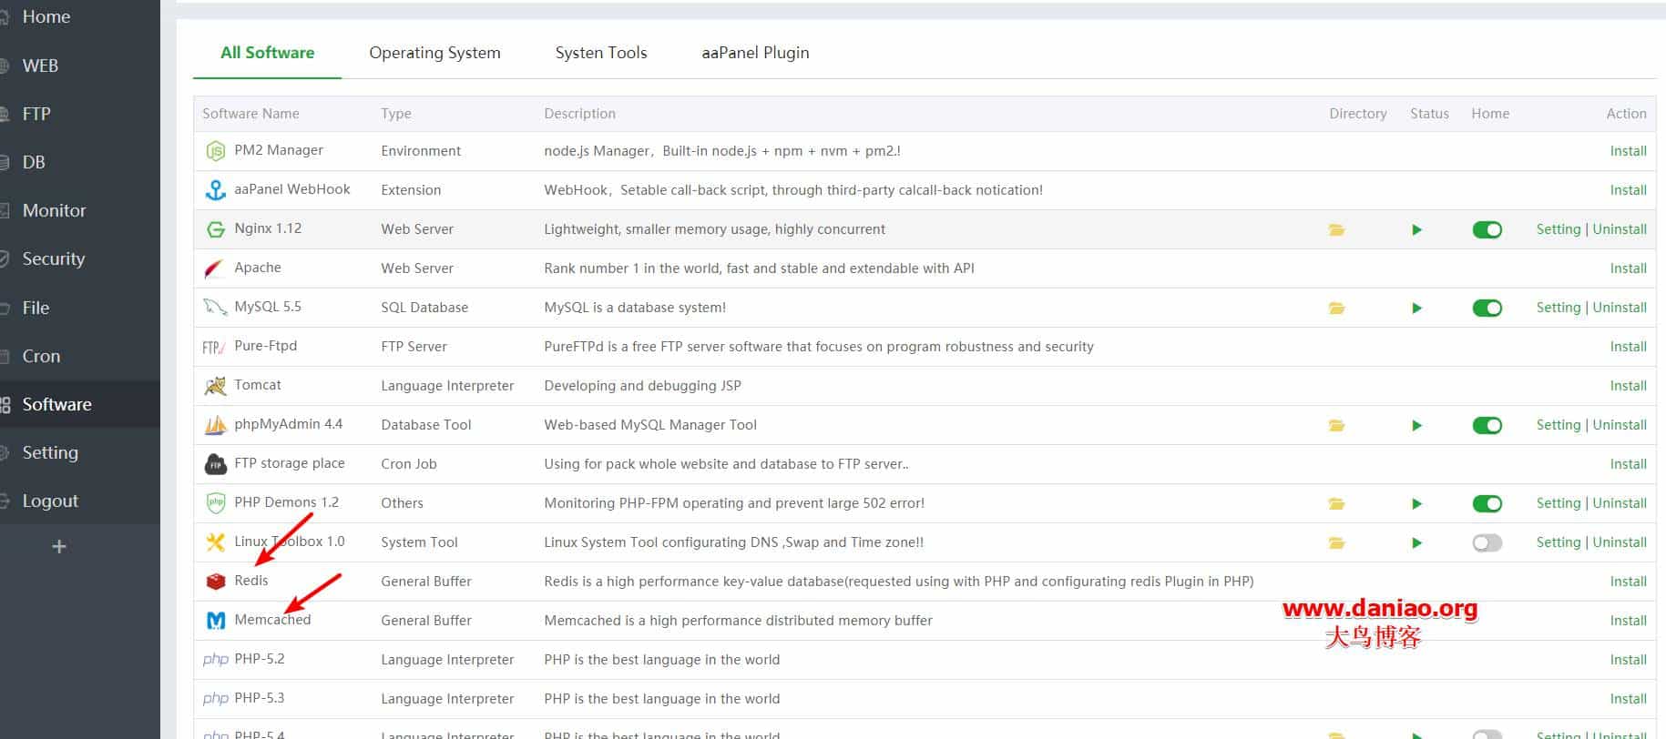This screenshot has height=739, width=1666.
Task: Open Setting for Nginx 1.12
Action: coord(1558,229)
